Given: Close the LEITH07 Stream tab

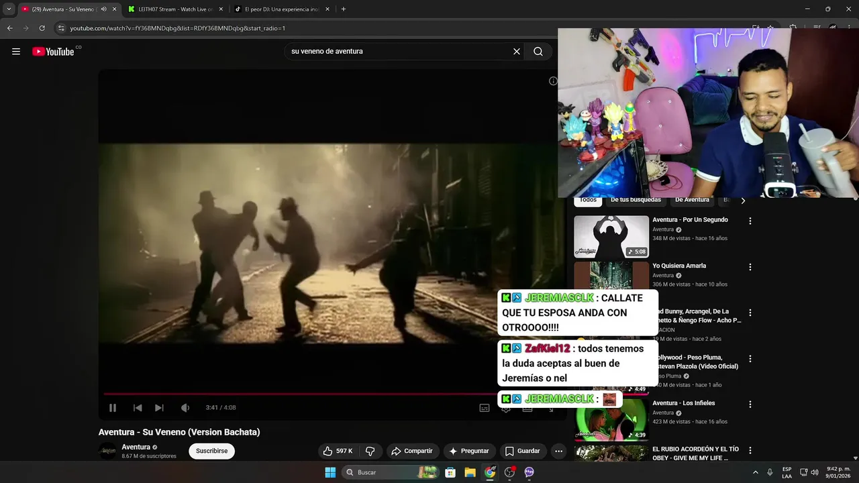Looking at the screenshot, I should pos(221,9).
